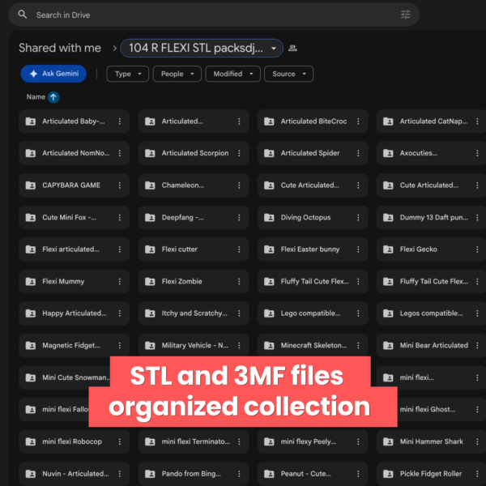This screenshot has width=486, height=486.
Task: Open the Source filter dropdown
Action: coord(288,74)
